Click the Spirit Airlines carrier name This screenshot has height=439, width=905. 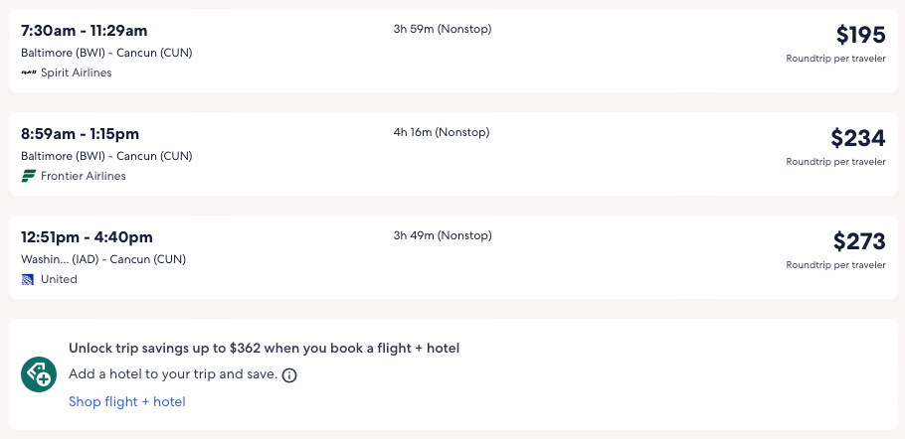coord(77,73)
